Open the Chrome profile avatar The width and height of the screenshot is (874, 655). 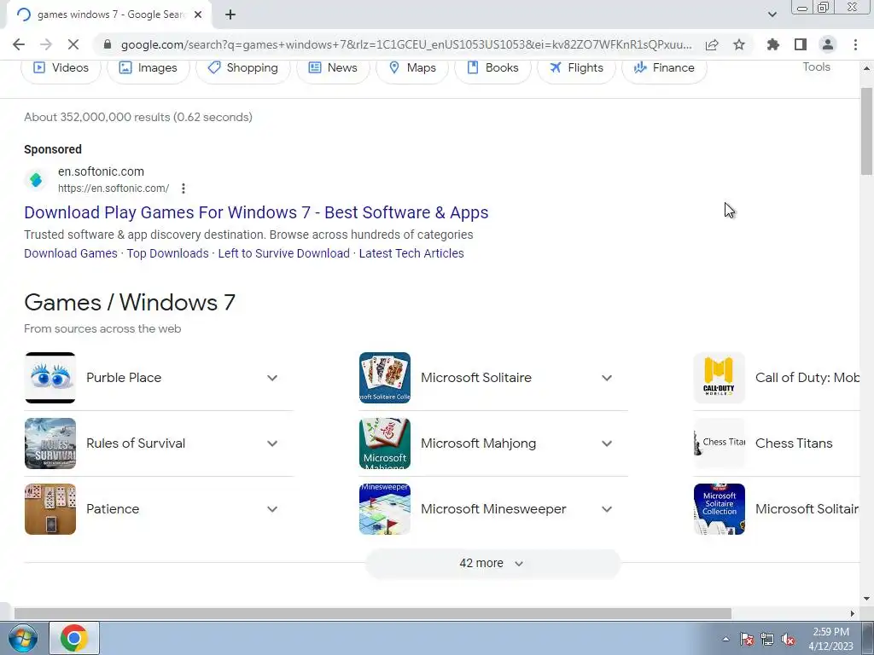pyautogui.click(x=828, y=44)
